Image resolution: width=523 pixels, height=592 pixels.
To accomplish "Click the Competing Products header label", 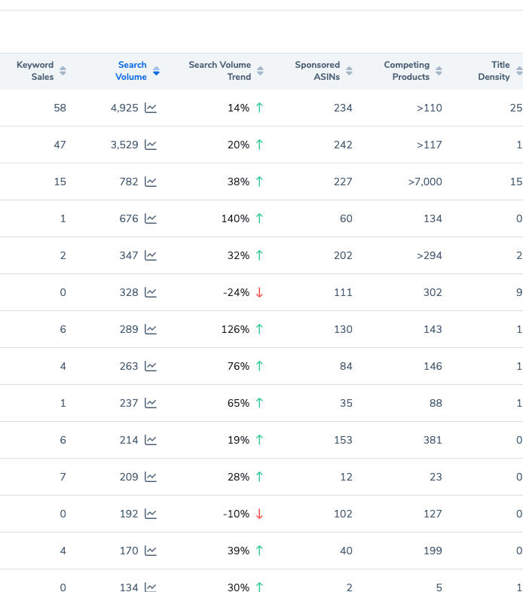I will pos(406,71).
